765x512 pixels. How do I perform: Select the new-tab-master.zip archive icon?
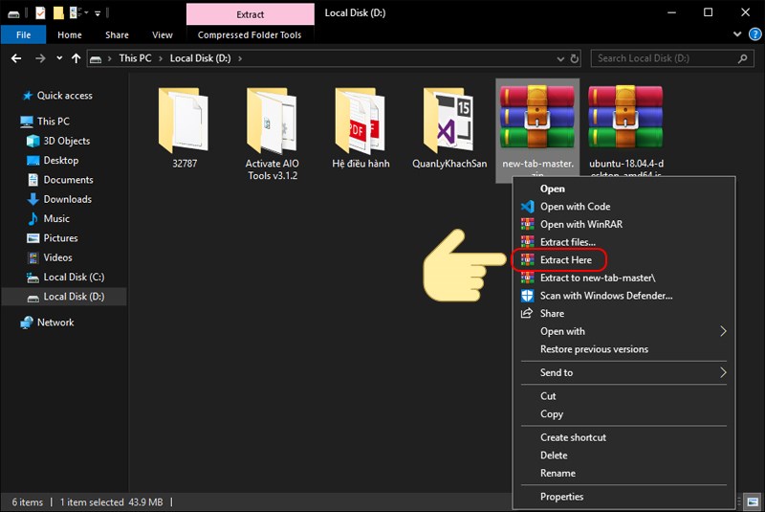coord(537,117)
